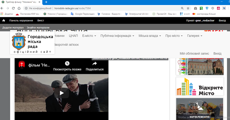230x120 pixels.
Task: Expand the Публічна інформація dropdown
Action: pyautogui.click(x=117, y=36)
